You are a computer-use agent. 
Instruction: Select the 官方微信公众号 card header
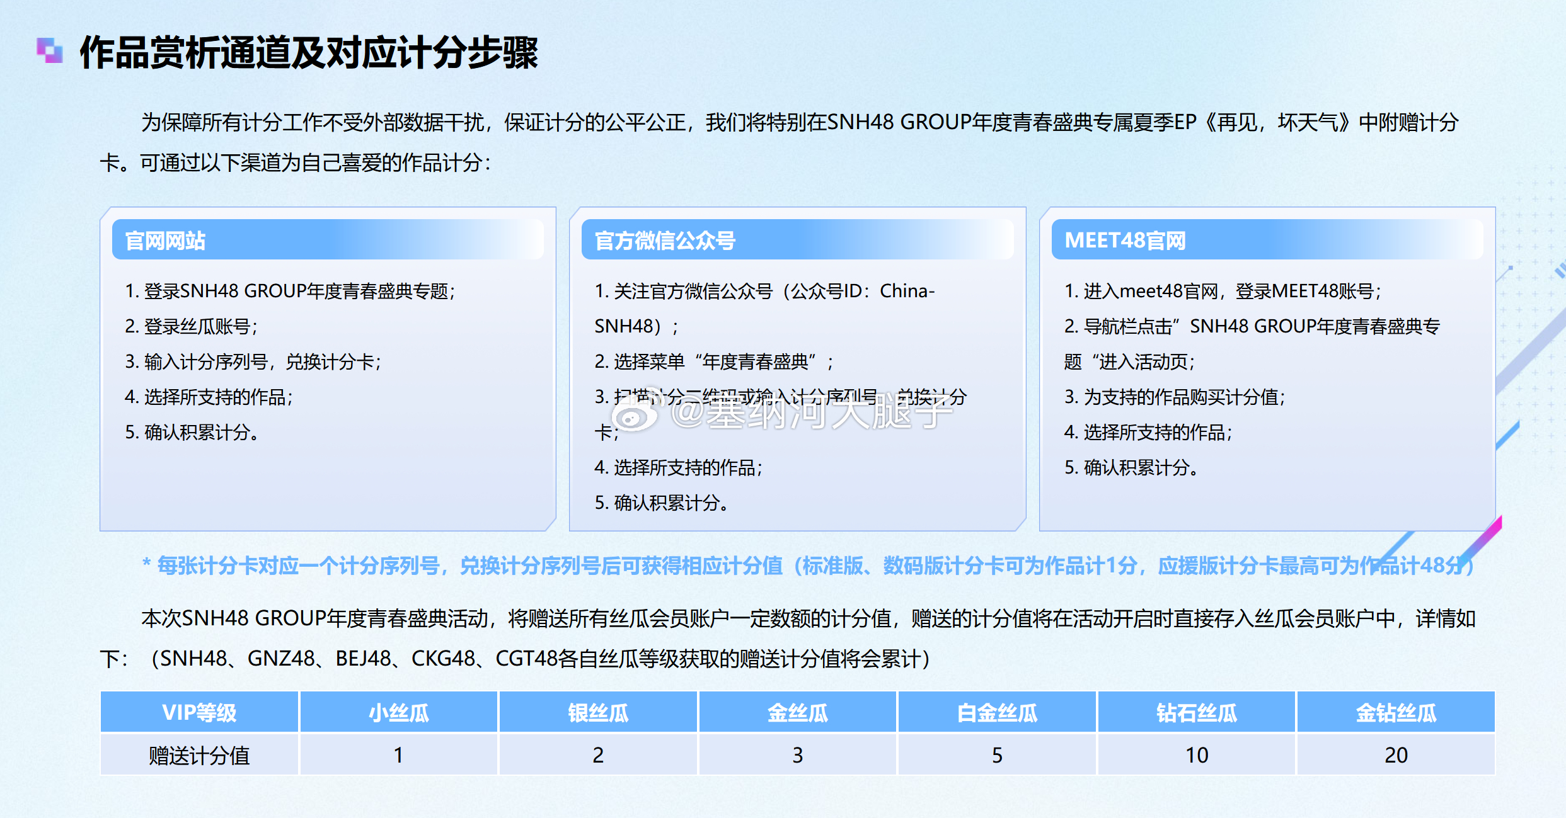pos(797,240)
